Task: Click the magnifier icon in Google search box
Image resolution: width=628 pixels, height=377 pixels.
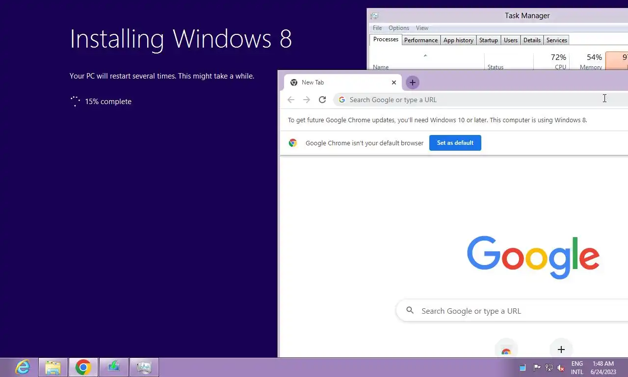Action: (x=410, y=311)
